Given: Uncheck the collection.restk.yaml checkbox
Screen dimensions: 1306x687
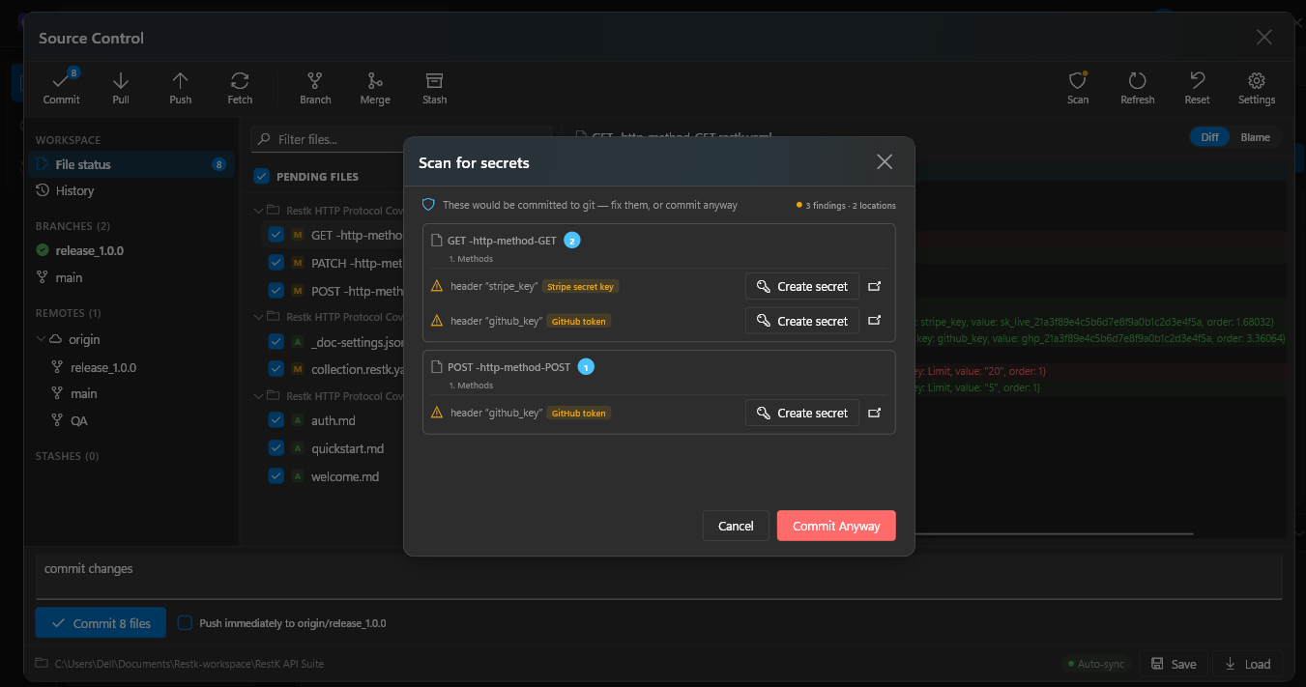Looking at the screenshot, I should pos(276,369).
